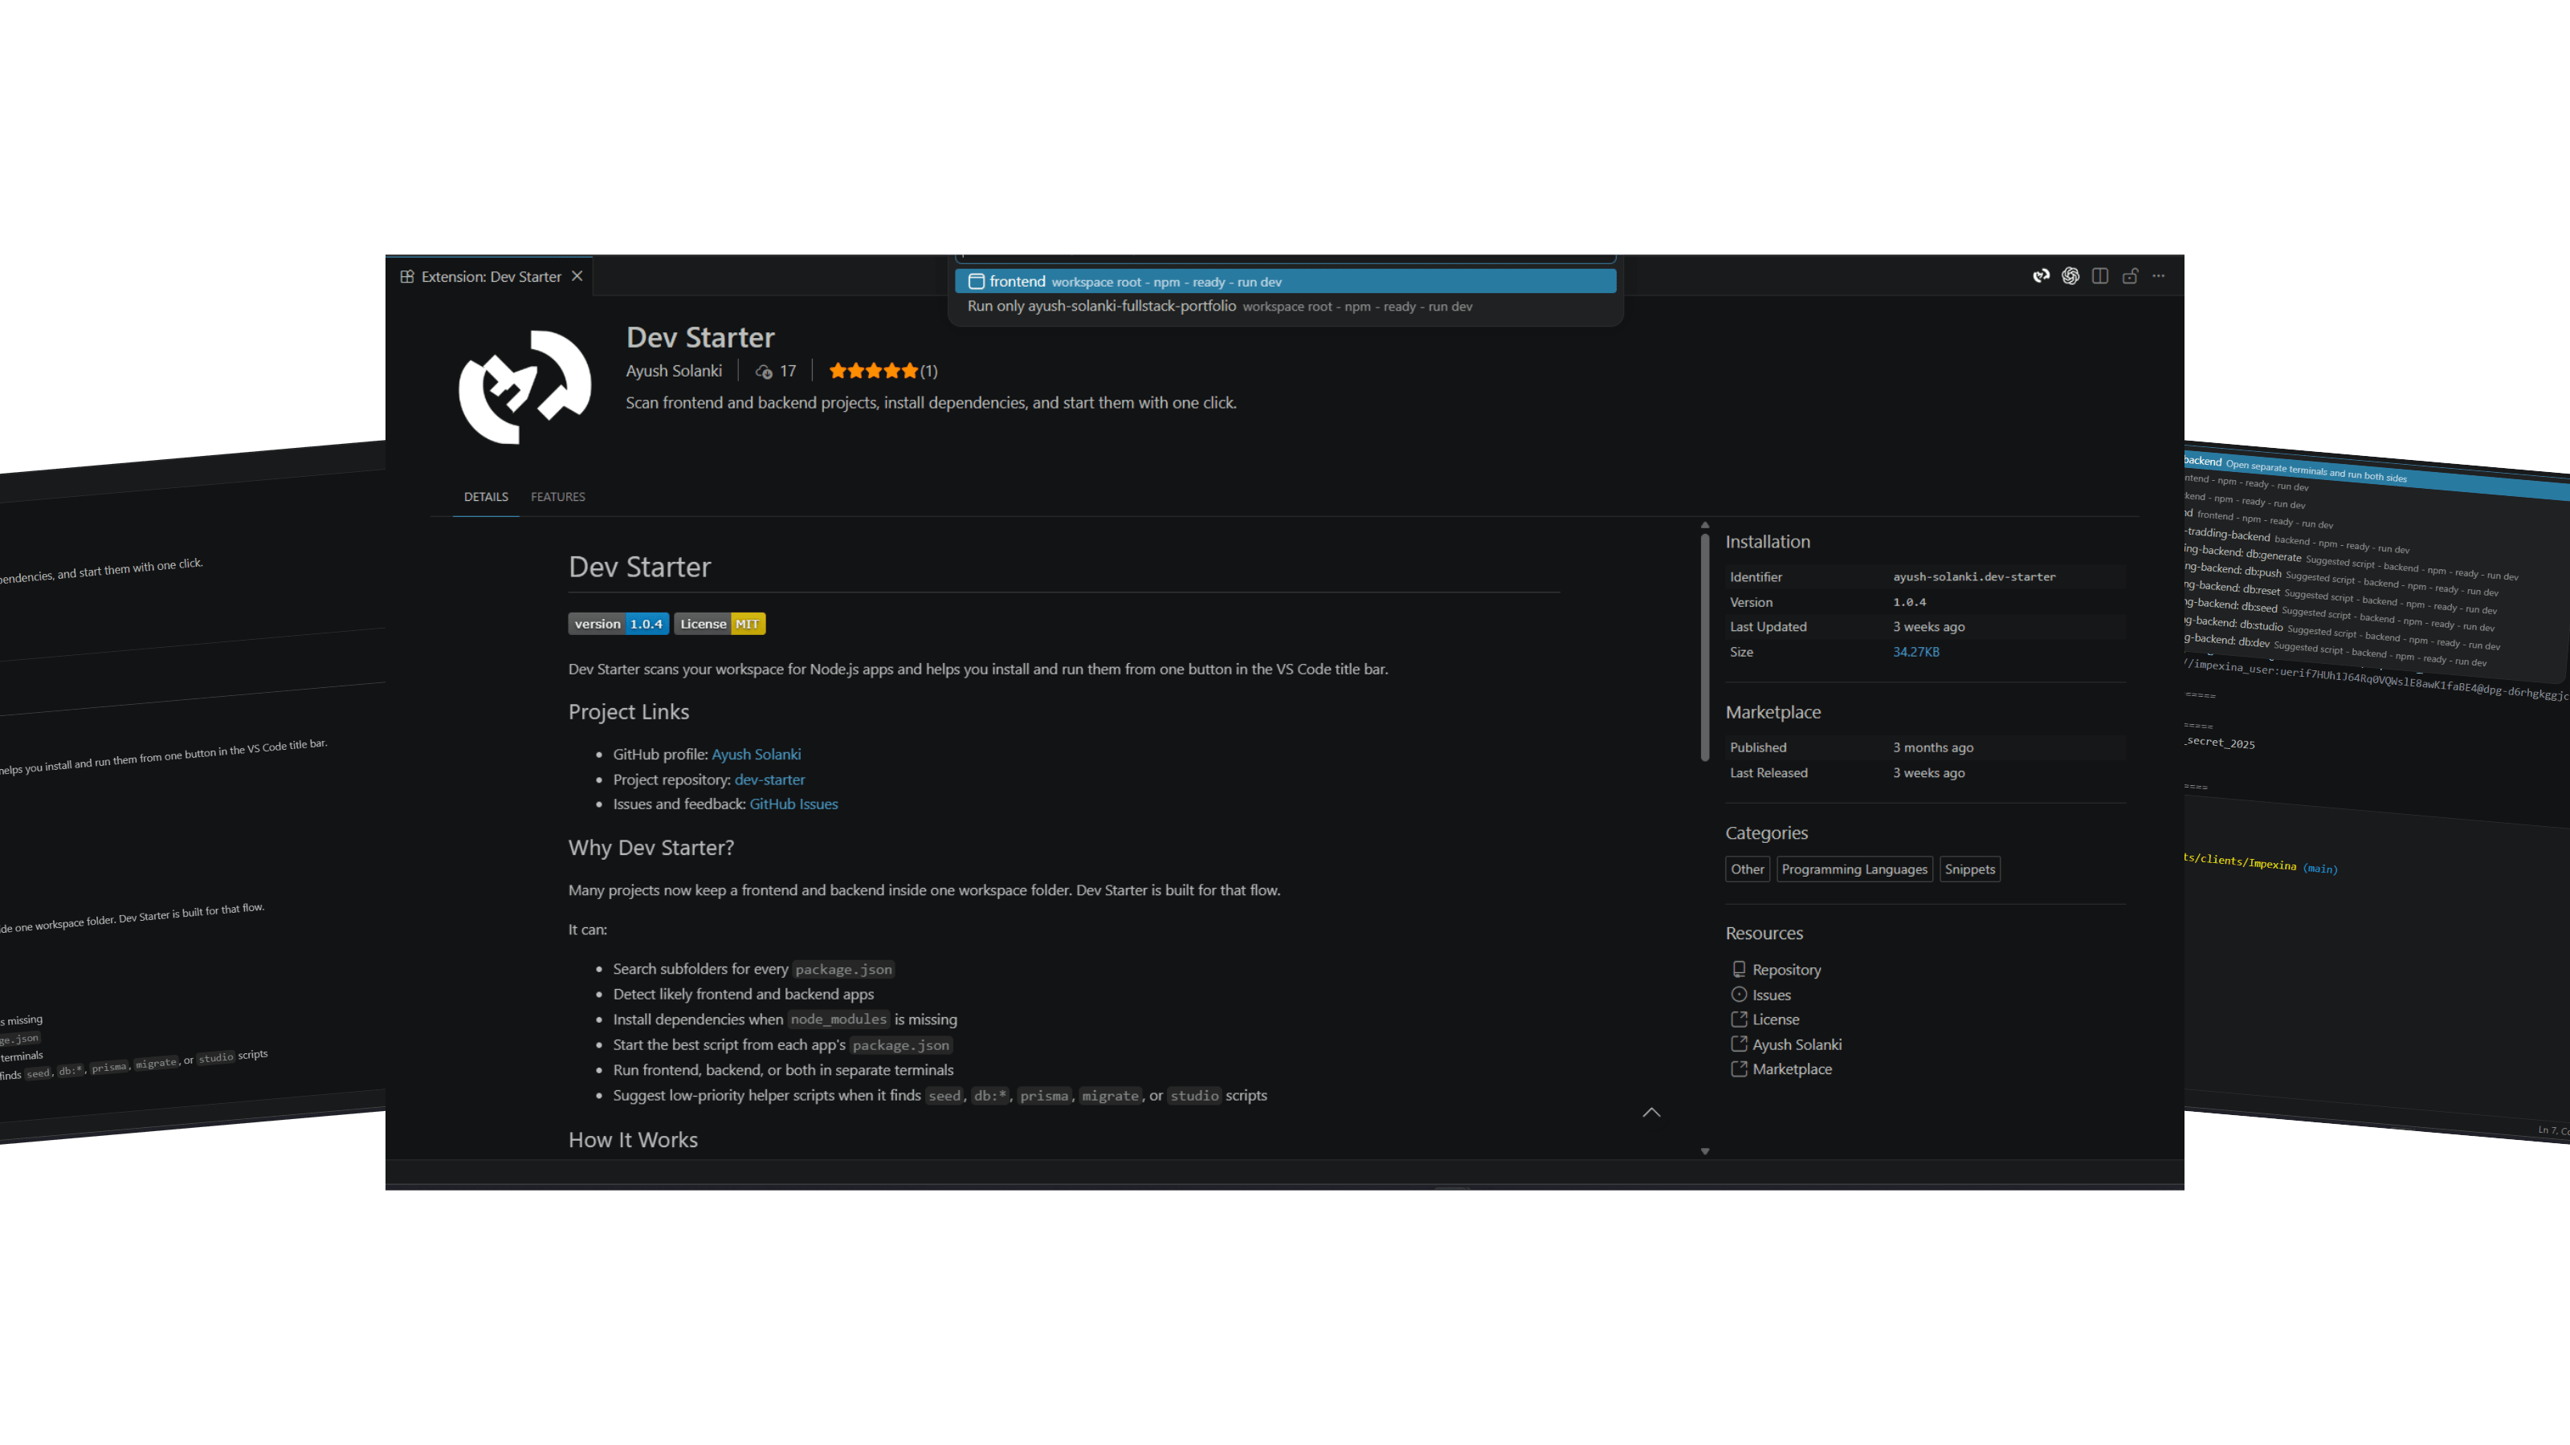Select the highlighted frontend quick pick item
This screenshot has height=1445, width=2570.
coord(1285,283)
